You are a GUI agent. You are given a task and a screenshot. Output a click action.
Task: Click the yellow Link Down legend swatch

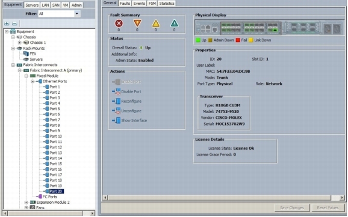coord(251,40)
